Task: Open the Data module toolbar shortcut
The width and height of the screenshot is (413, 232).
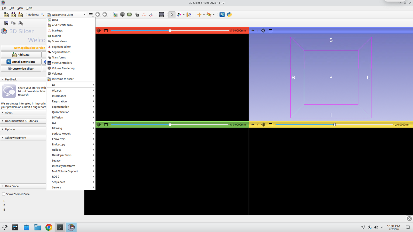Action: 115,15
